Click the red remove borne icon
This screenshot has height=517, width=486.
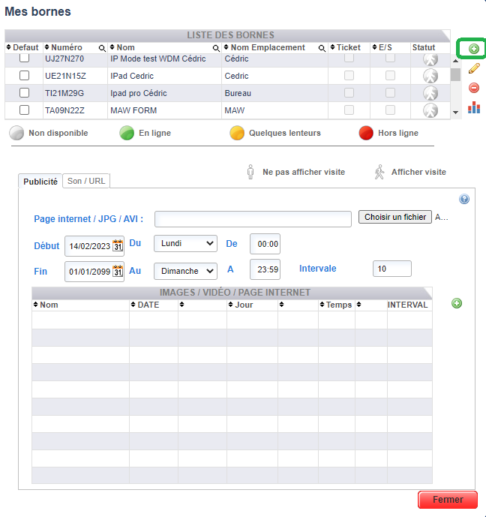pos(474,88)
